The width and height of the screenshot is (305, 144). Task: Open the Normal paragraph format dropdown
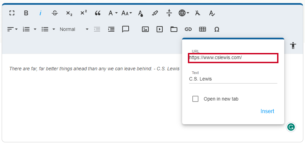pos(74,29)
